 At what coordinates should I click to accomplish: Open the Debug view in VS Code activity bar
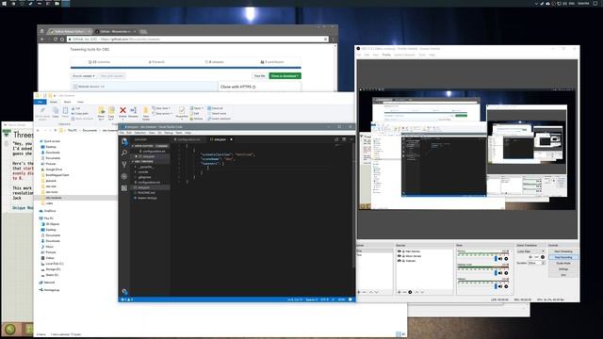click(x=124, y=176)
